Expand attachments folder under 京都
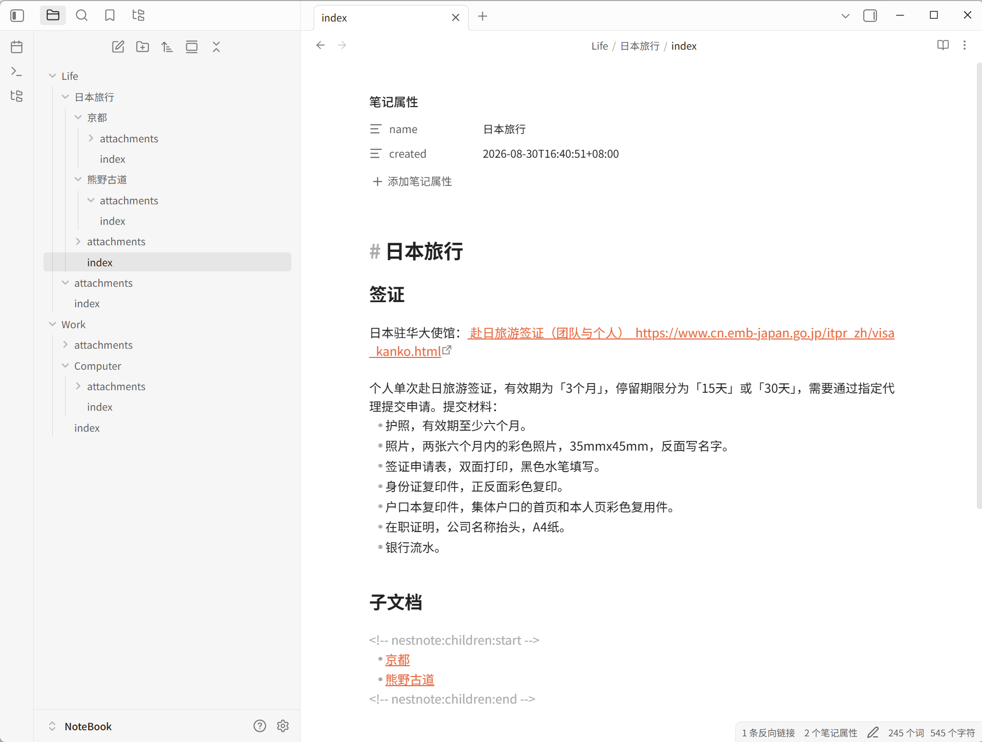The height and width of the screenshot is (742, 982). pos(91,138)
